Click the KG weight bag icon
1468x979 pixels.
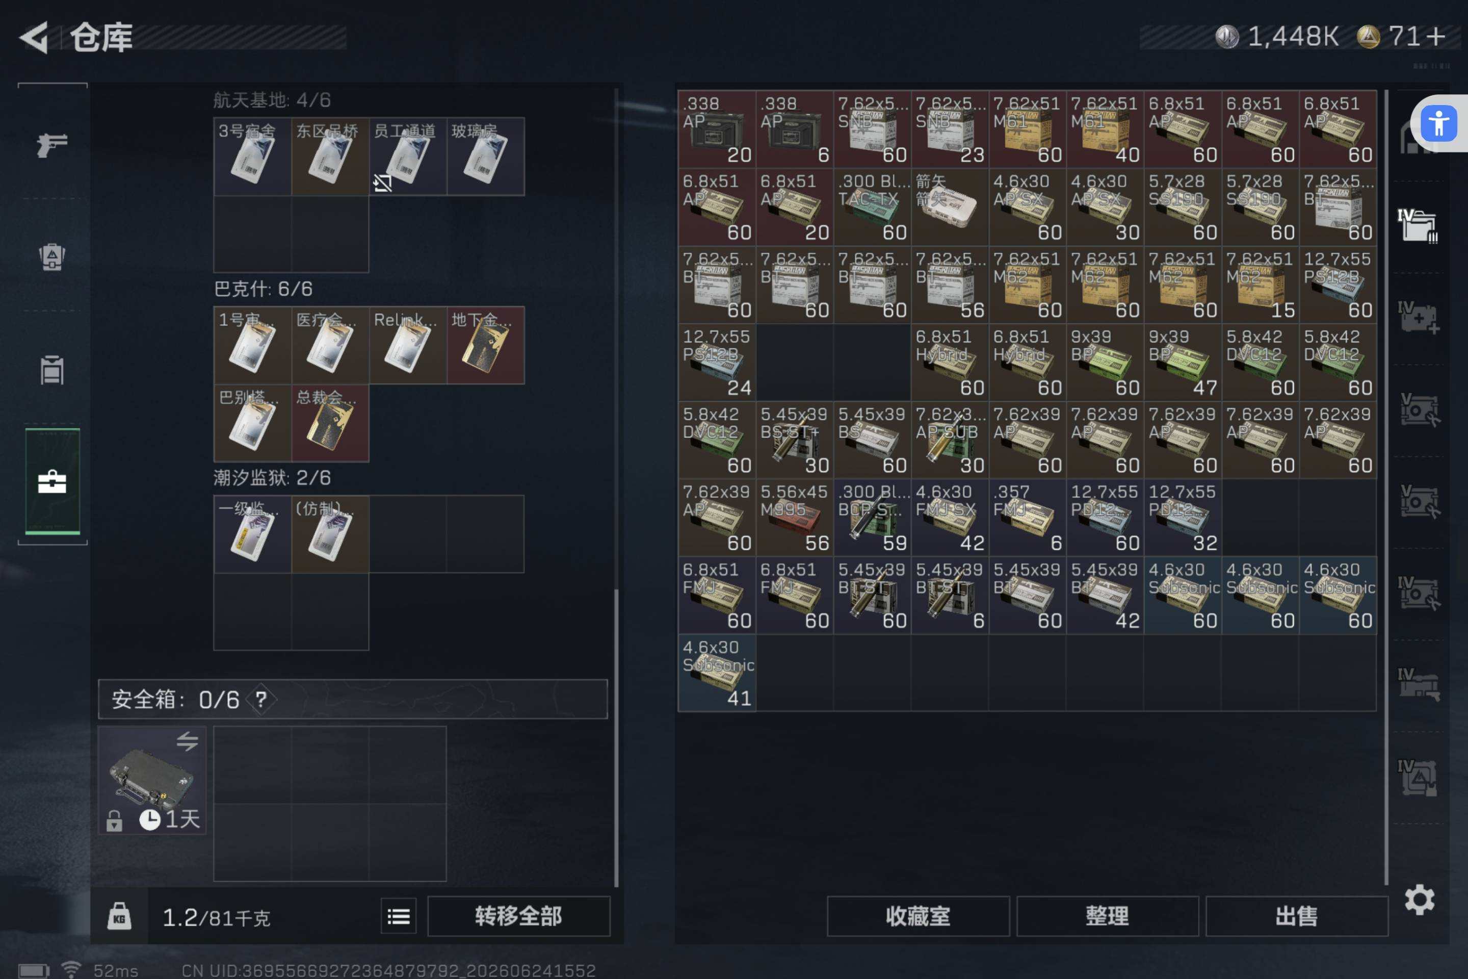pyautogui.click(x=119, y=916)
